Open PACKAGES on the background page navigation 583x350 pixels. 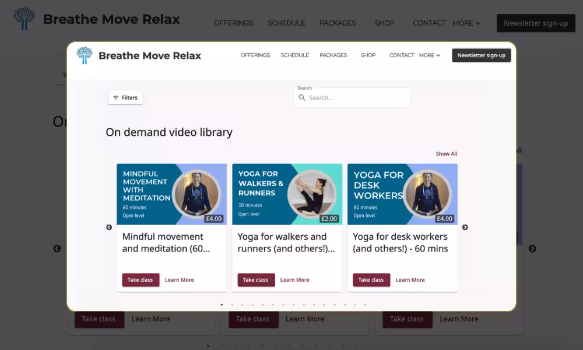pos(338,23)
